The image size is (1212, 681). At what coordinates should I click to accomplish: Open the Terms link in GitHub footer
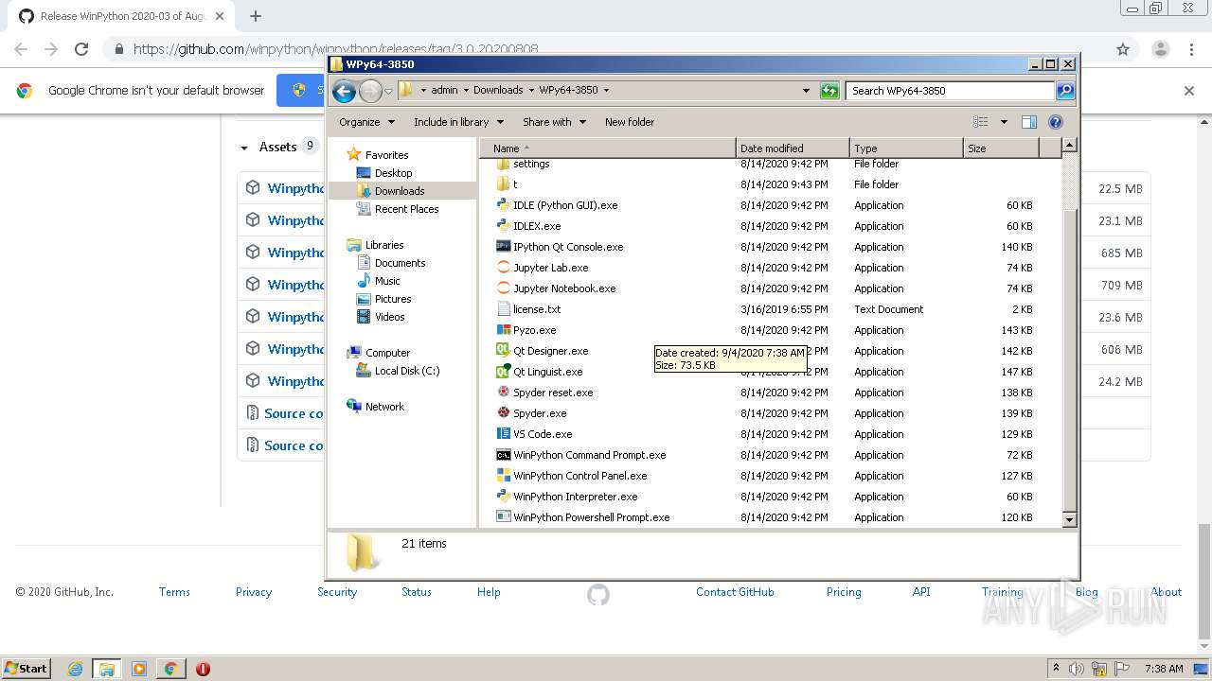(x=174, y=592)
